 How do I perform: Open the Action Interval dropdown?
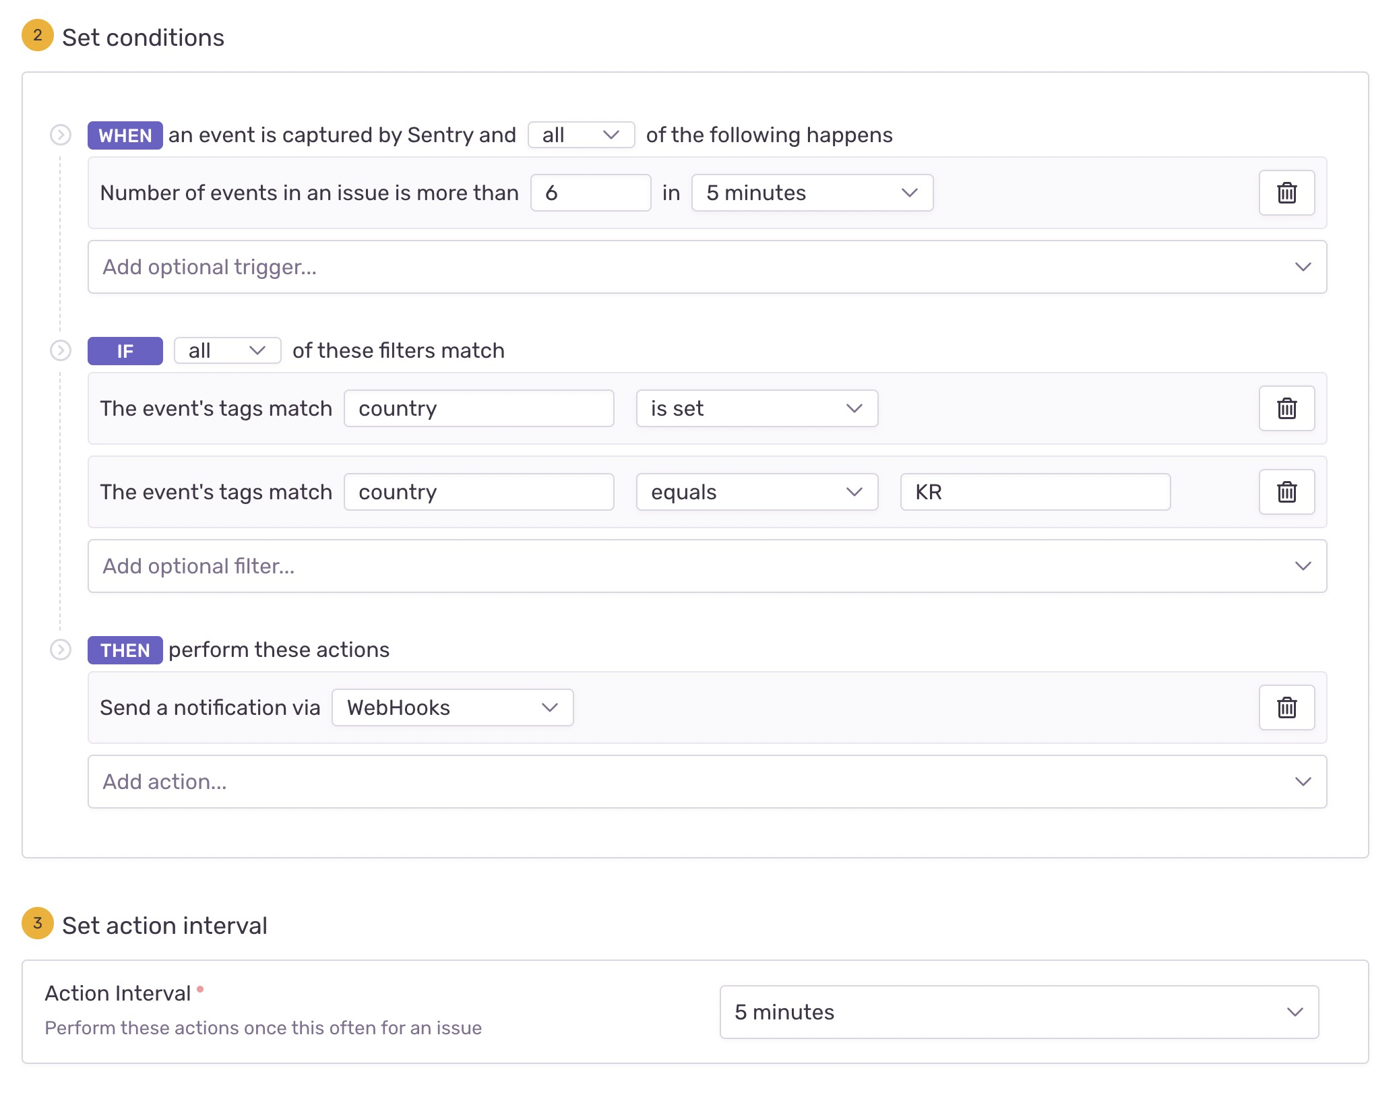(x=1018, y=1011)
